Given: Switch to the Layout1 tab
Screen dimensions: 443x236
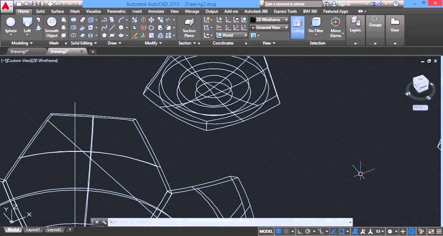Looking at the screenshot, I should coord(33,229).
